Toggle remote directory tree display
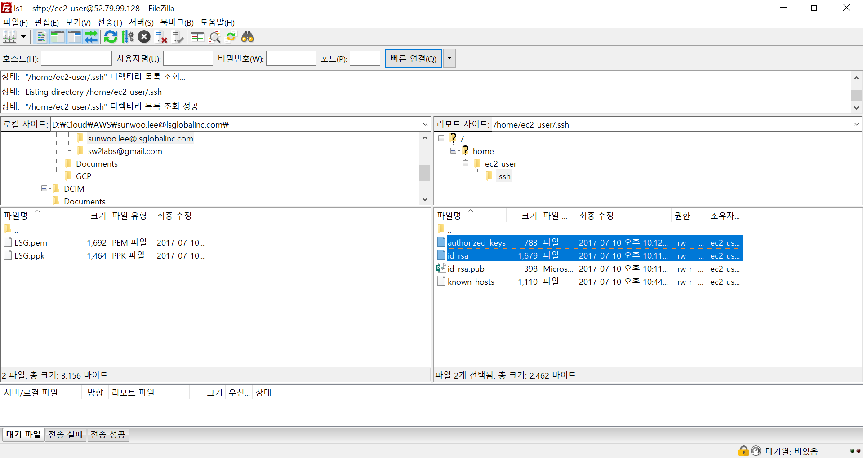863x458 pixels. coord(74,37)
